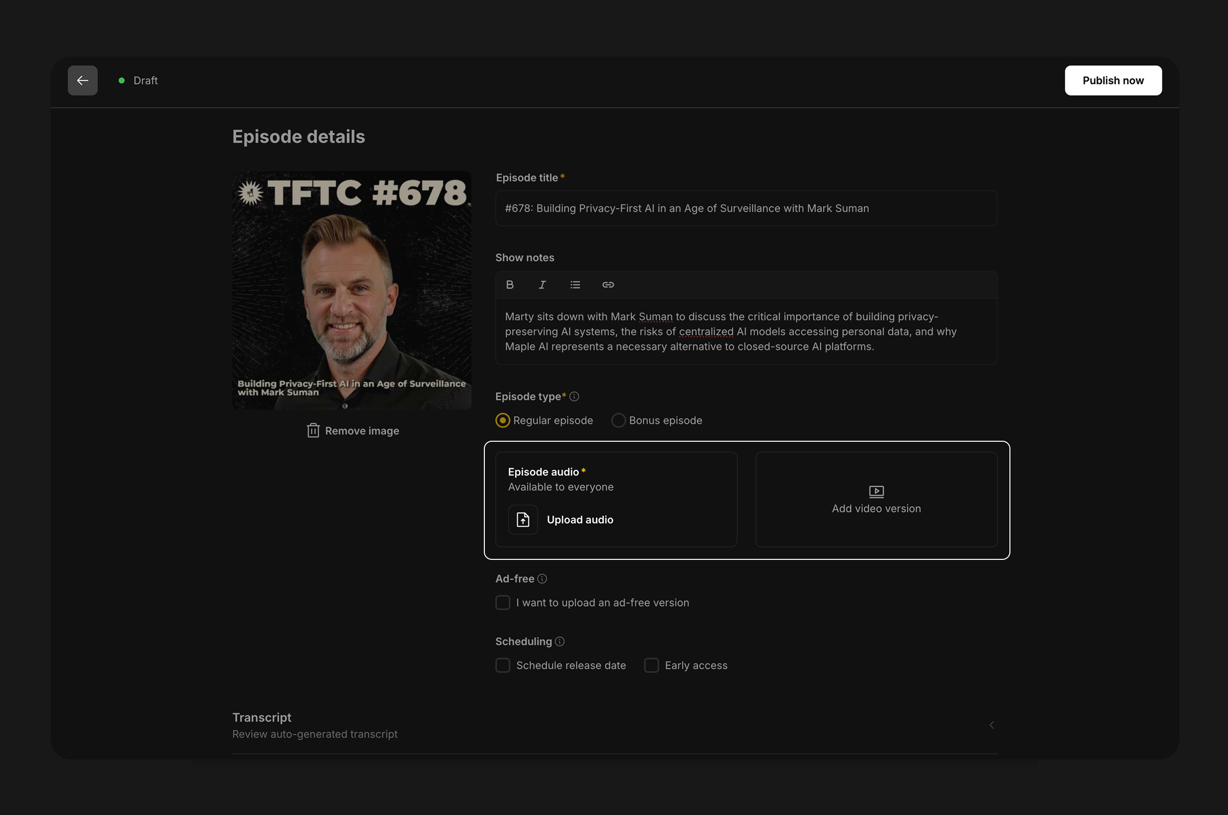Open the Ad-free info icon
Image resolution: width=1228 pixels, height=815 pixels.
pos(542,579)
